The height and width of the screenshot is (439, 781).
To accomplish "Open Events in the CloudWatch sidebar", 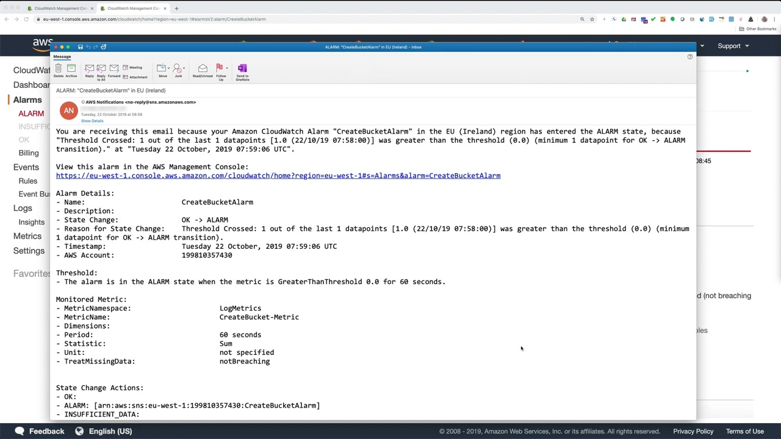I will tap(26, 167).
